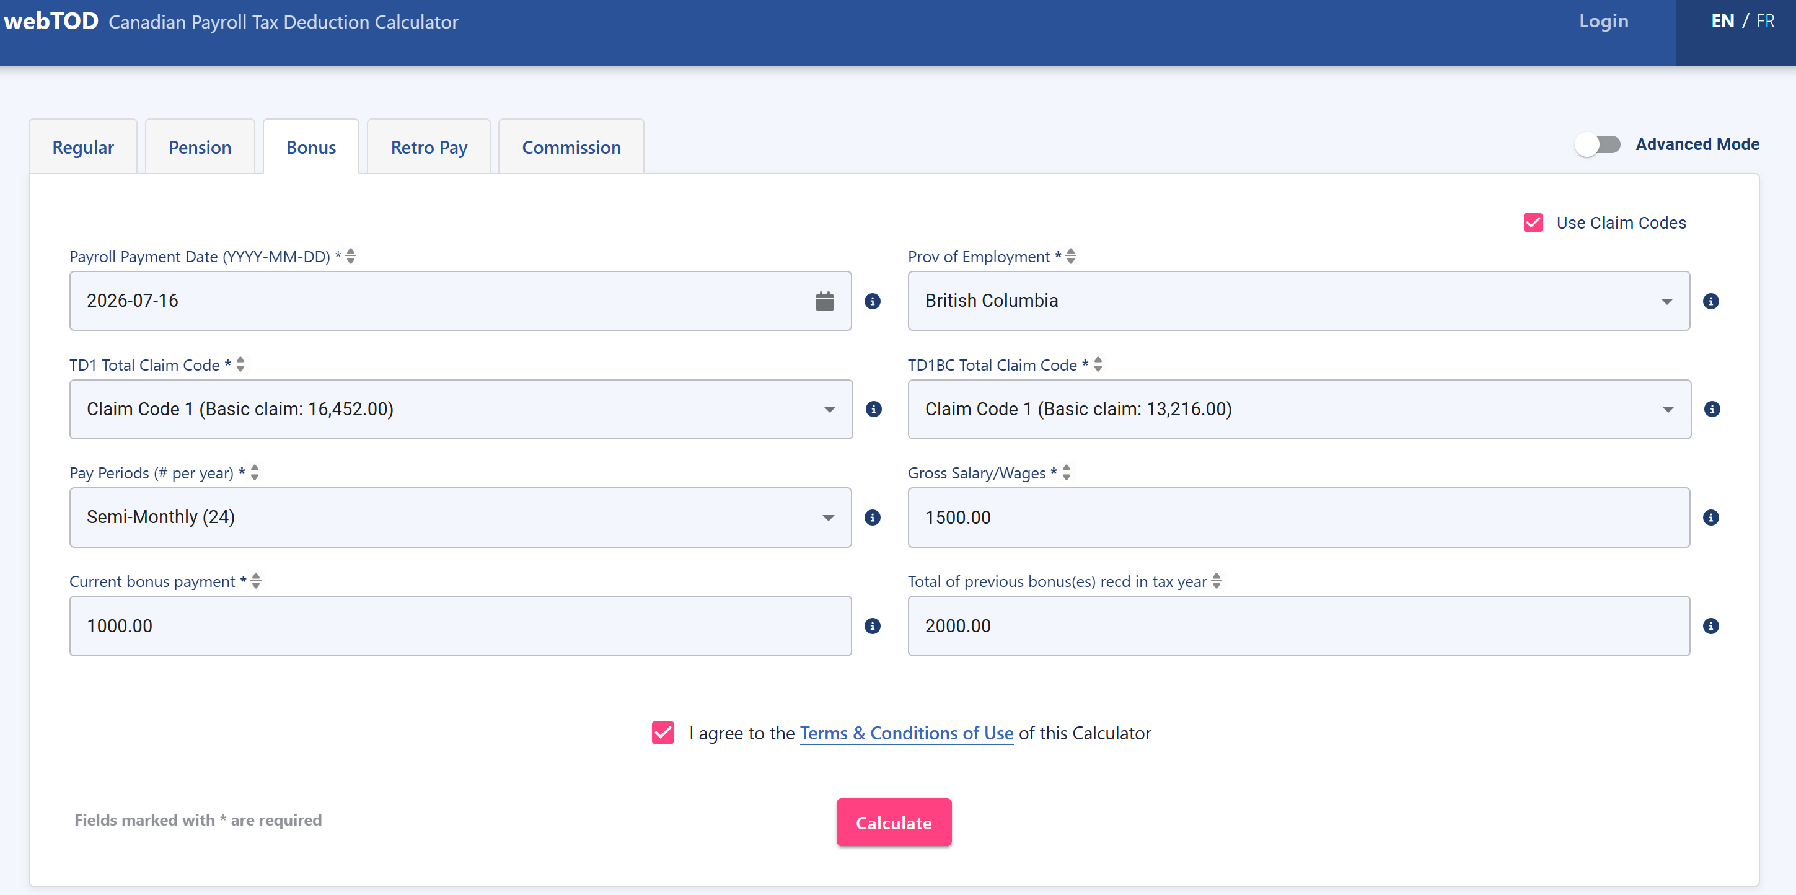
Task: Click sort arrows beside Pay Periods label
Action: click(255, 472)
